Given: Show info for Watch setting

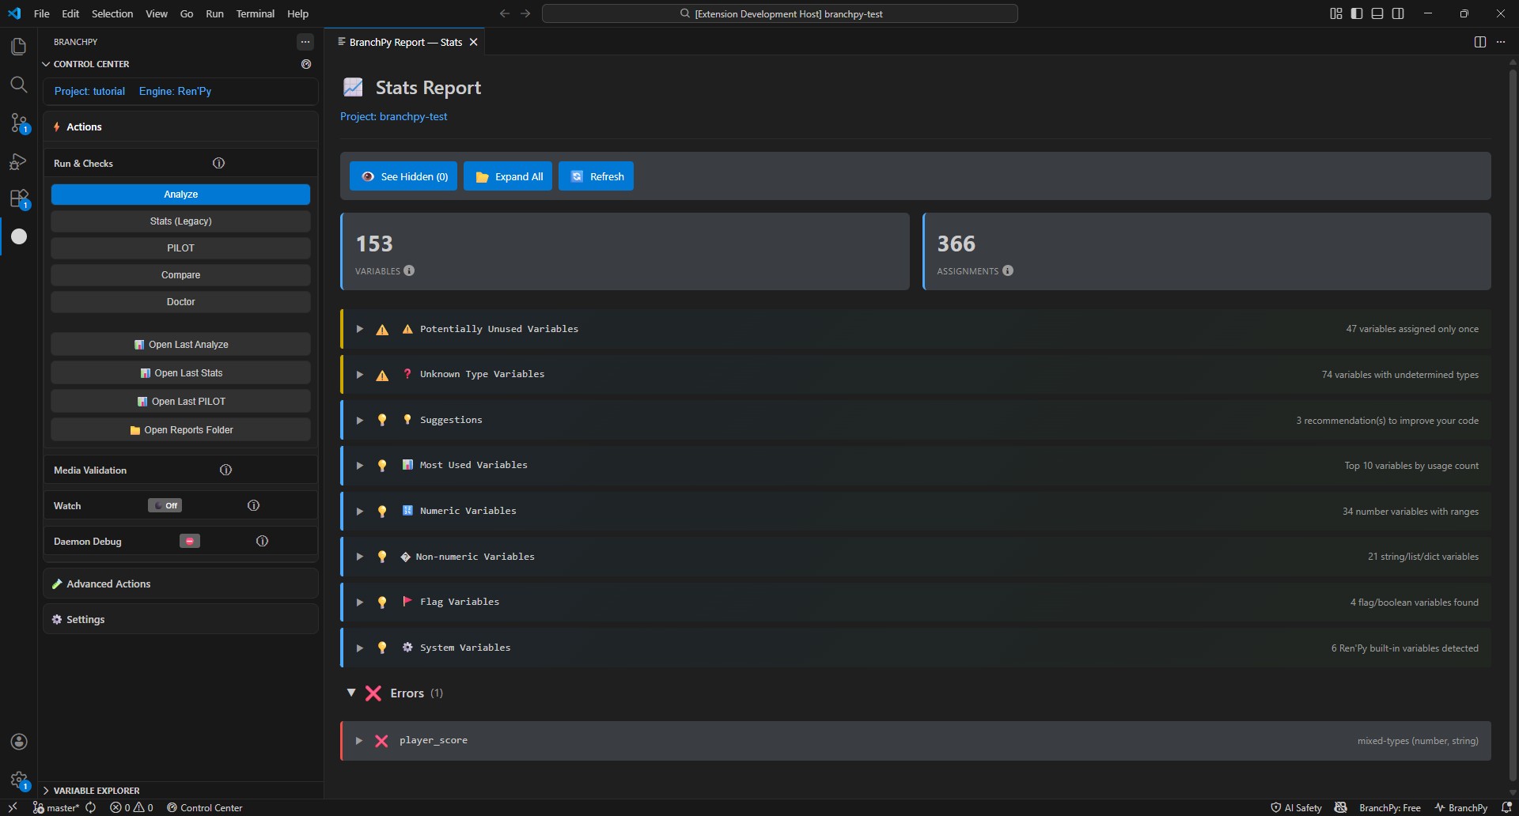Looking at the screenshot, I should tap(253, 505).
